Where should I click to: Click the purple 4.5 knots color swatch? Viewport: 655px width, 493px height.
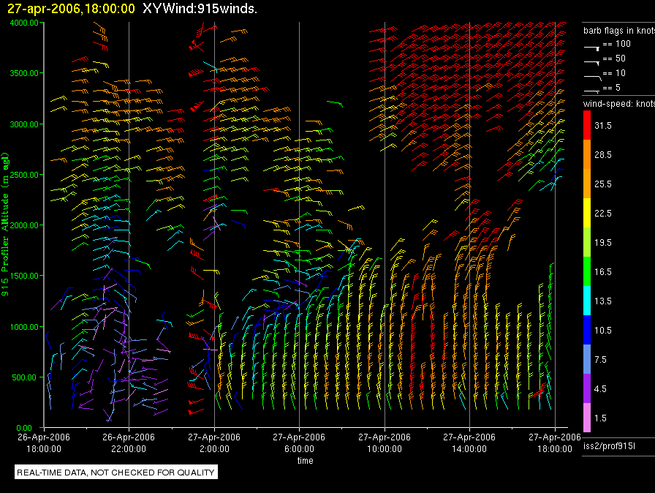[587, 388]
